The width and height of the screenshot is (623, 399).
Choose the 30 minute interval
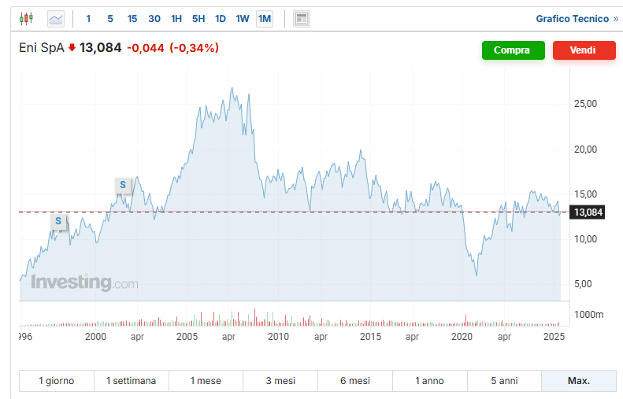[154, 19]
